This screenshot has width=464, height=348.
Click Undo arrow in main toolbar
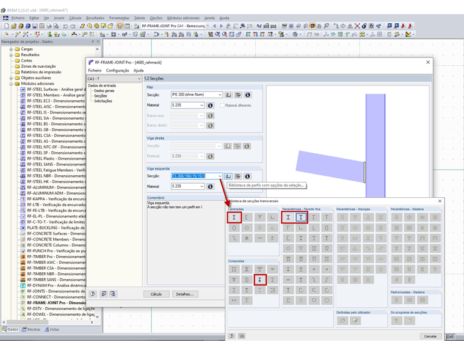pyautogui.click(x=66, y=26)
